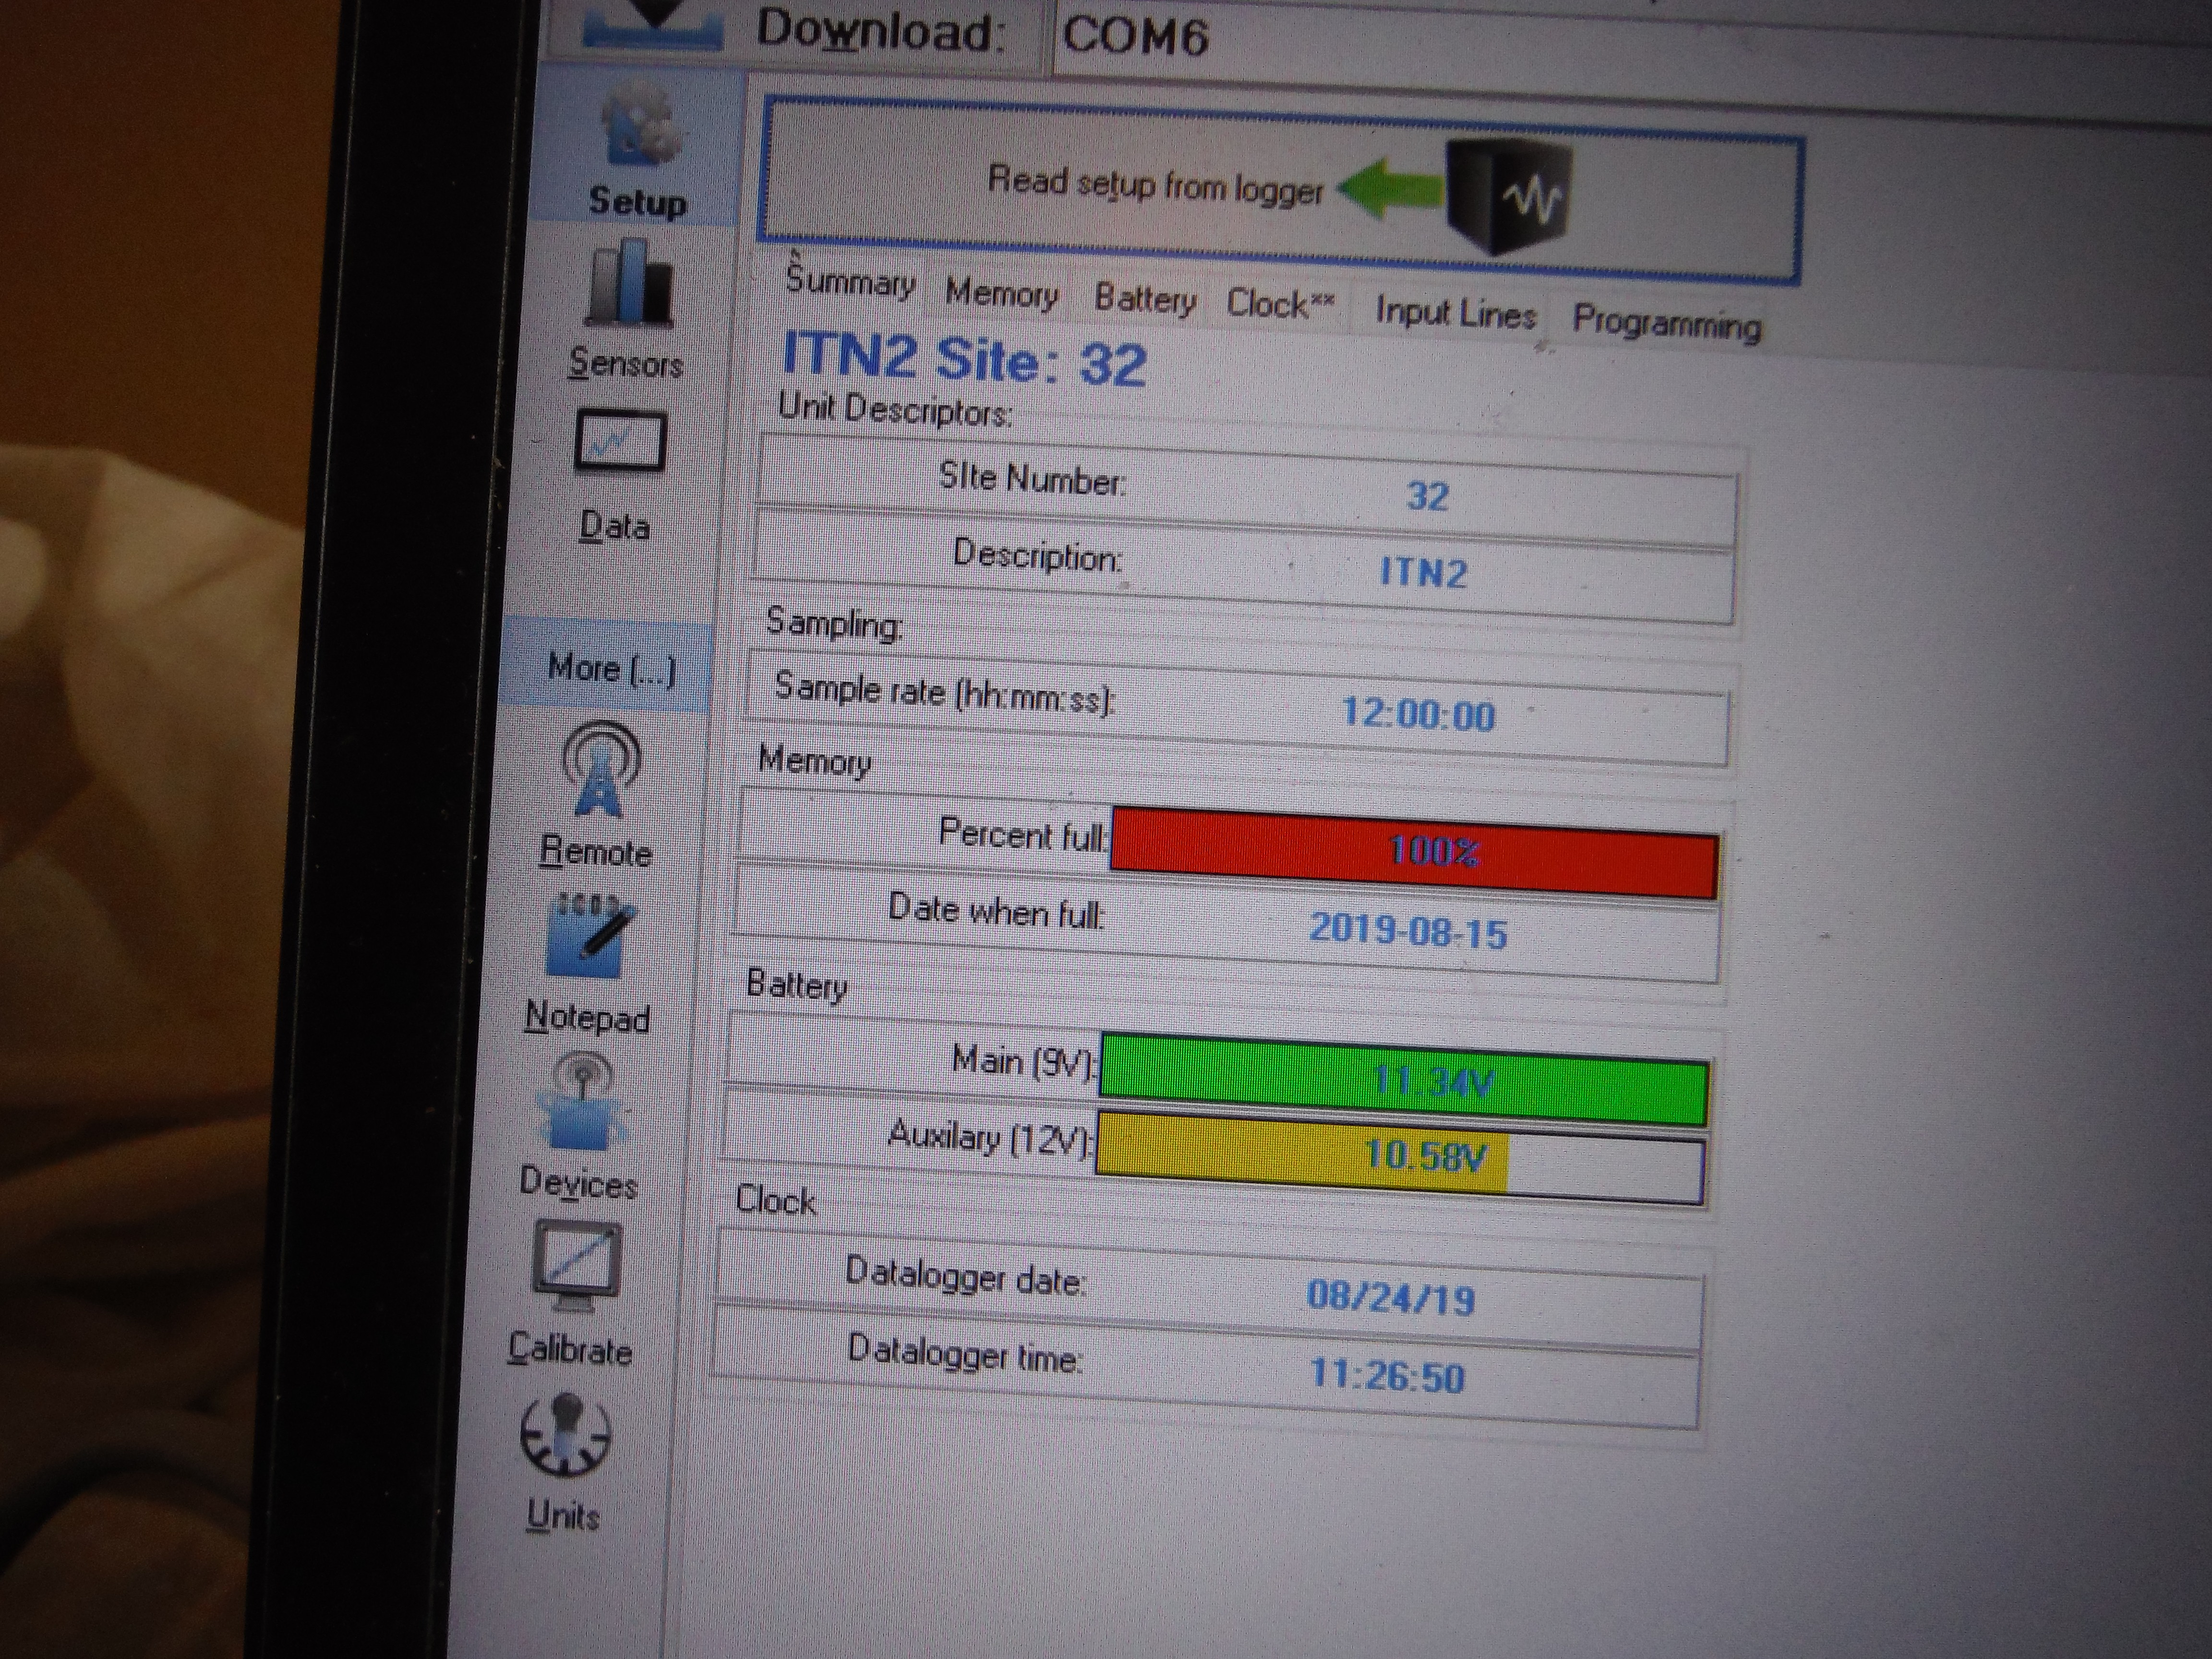
Task: Click the Download icon at top
Action: (653, 25)
